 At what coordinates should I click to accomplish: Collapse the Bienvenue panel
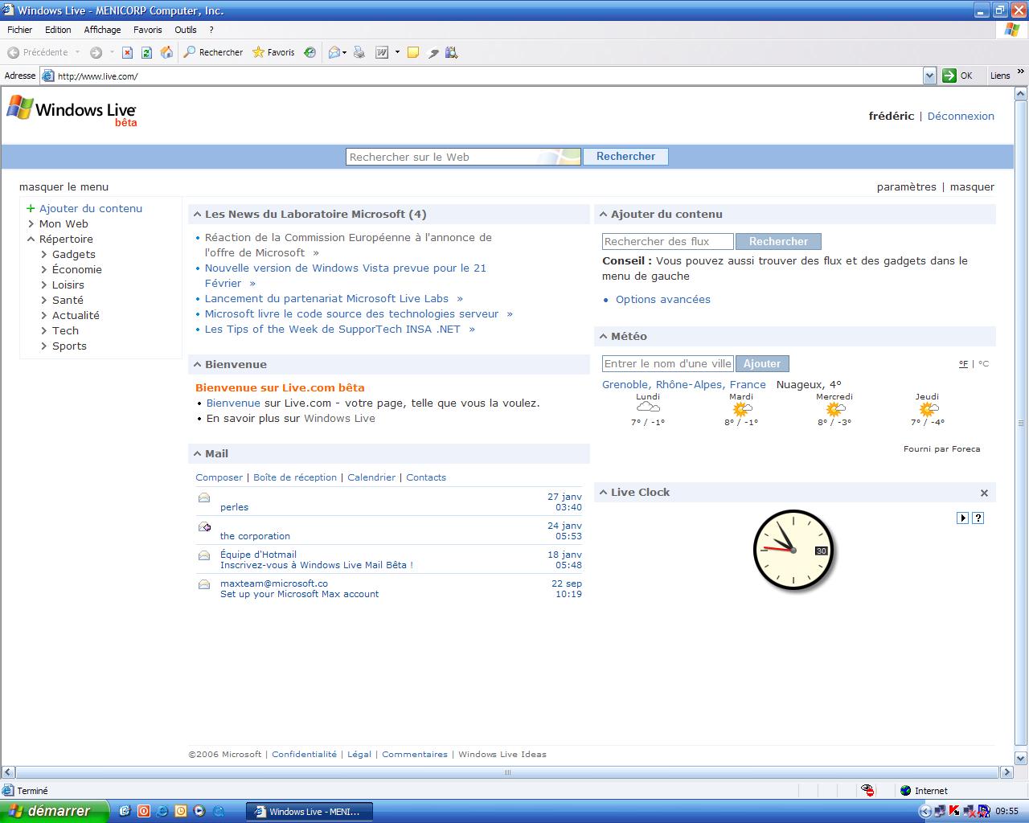197,365
